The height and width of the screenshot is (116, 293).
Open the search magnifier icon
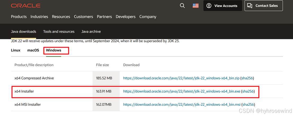[x=182, y=6]
